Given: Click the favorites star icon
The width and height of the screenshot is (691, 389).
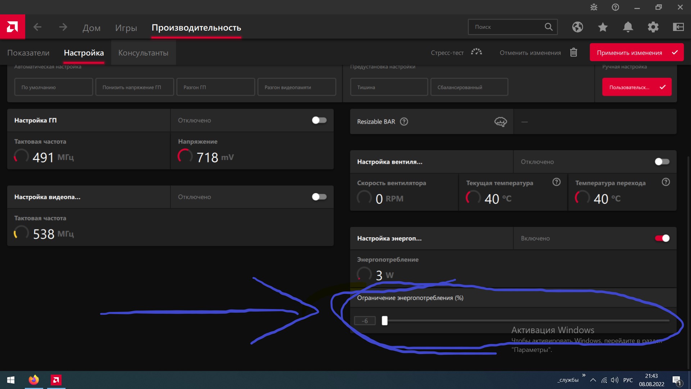Looking at the screenshot, I should (603, 27).
